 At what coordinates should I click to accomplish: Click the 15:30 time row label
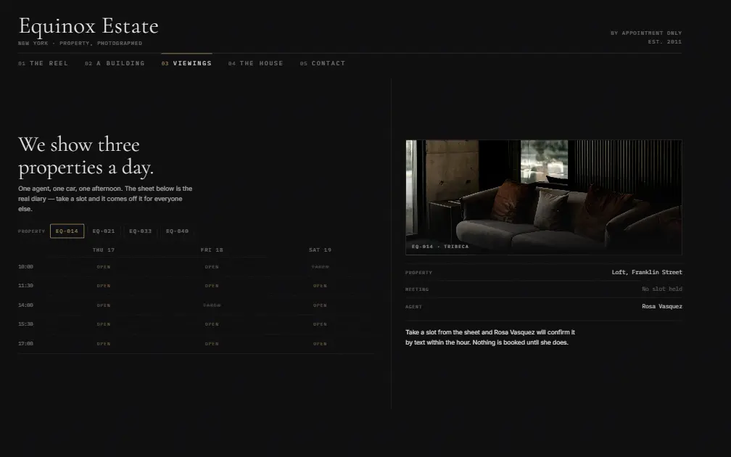point(25,324)
